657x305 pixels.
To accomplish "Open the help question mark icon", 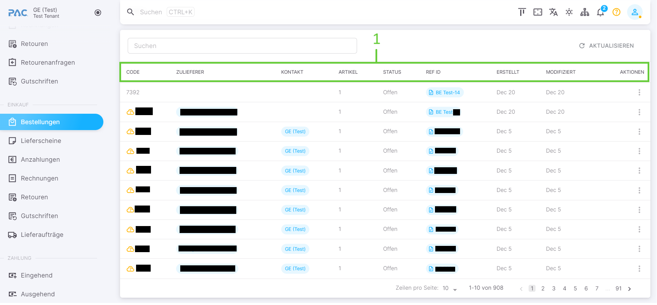I will (x=616, y=12).
